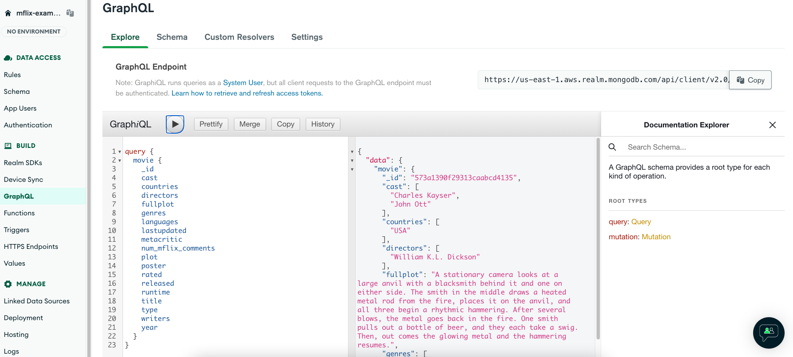Click the Manage gear icon

[x=8, y=284]
